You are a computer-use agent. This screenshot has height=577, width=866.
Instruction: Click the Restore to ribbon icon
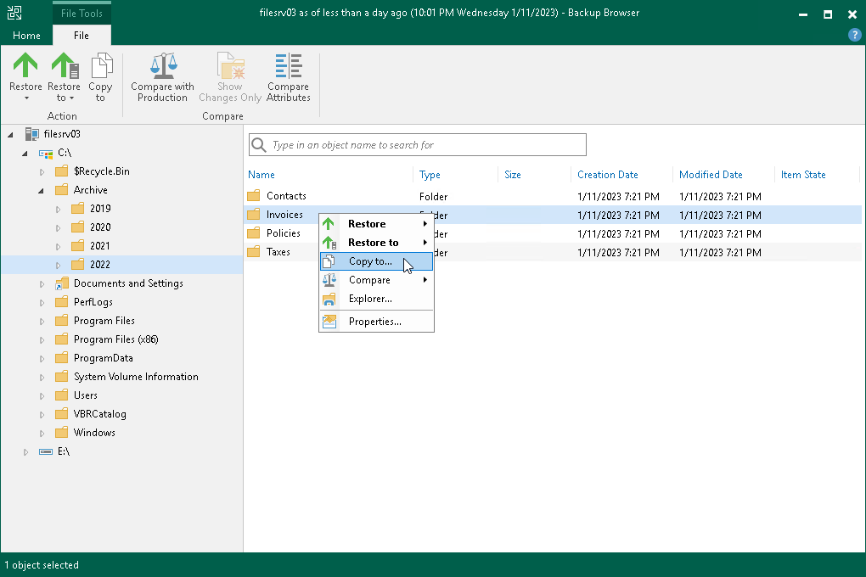point(64,66)
